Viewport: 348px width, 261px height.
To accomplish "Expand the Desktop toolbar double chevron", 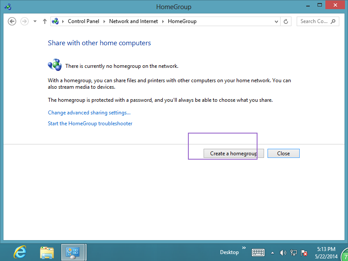I will (x=244, y=248).
